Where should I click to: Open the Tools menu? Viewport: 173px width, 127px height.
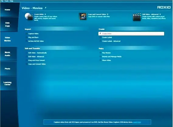(6, 1)
